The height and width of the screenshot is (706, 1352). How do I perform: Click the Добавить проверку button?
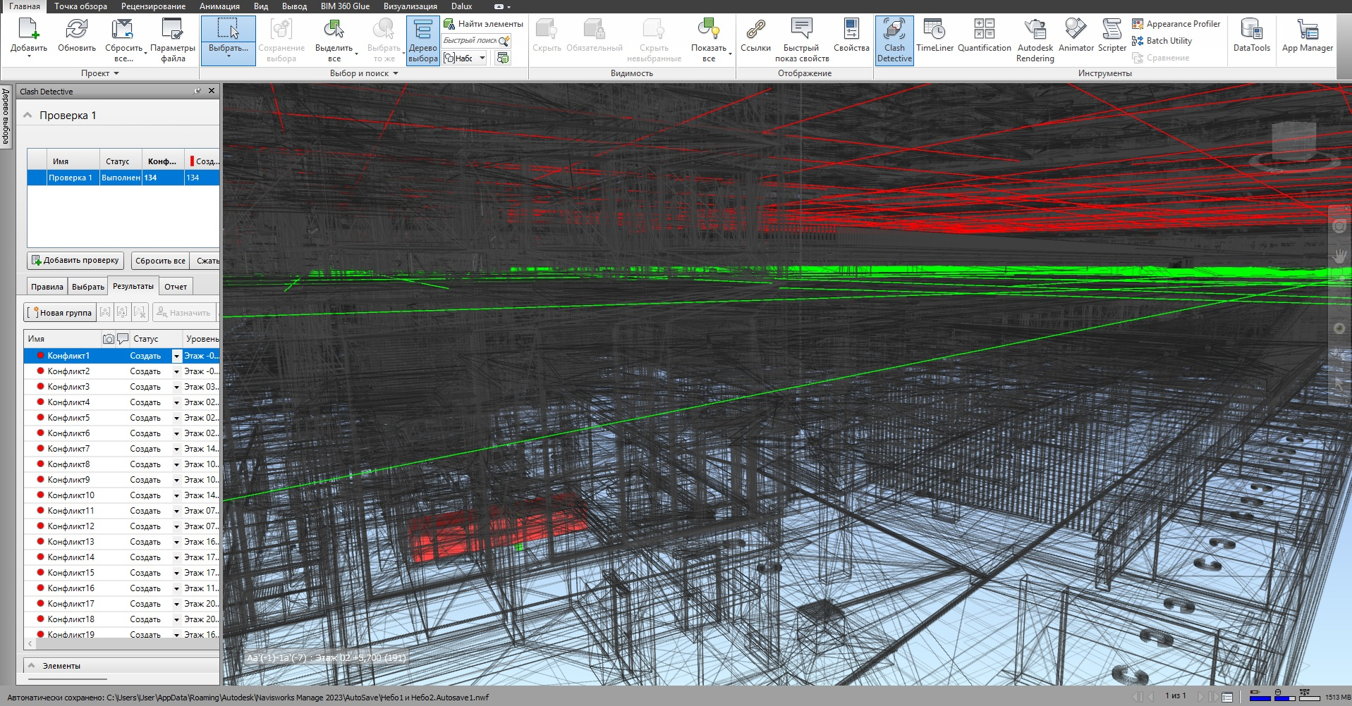pos(75,261)
